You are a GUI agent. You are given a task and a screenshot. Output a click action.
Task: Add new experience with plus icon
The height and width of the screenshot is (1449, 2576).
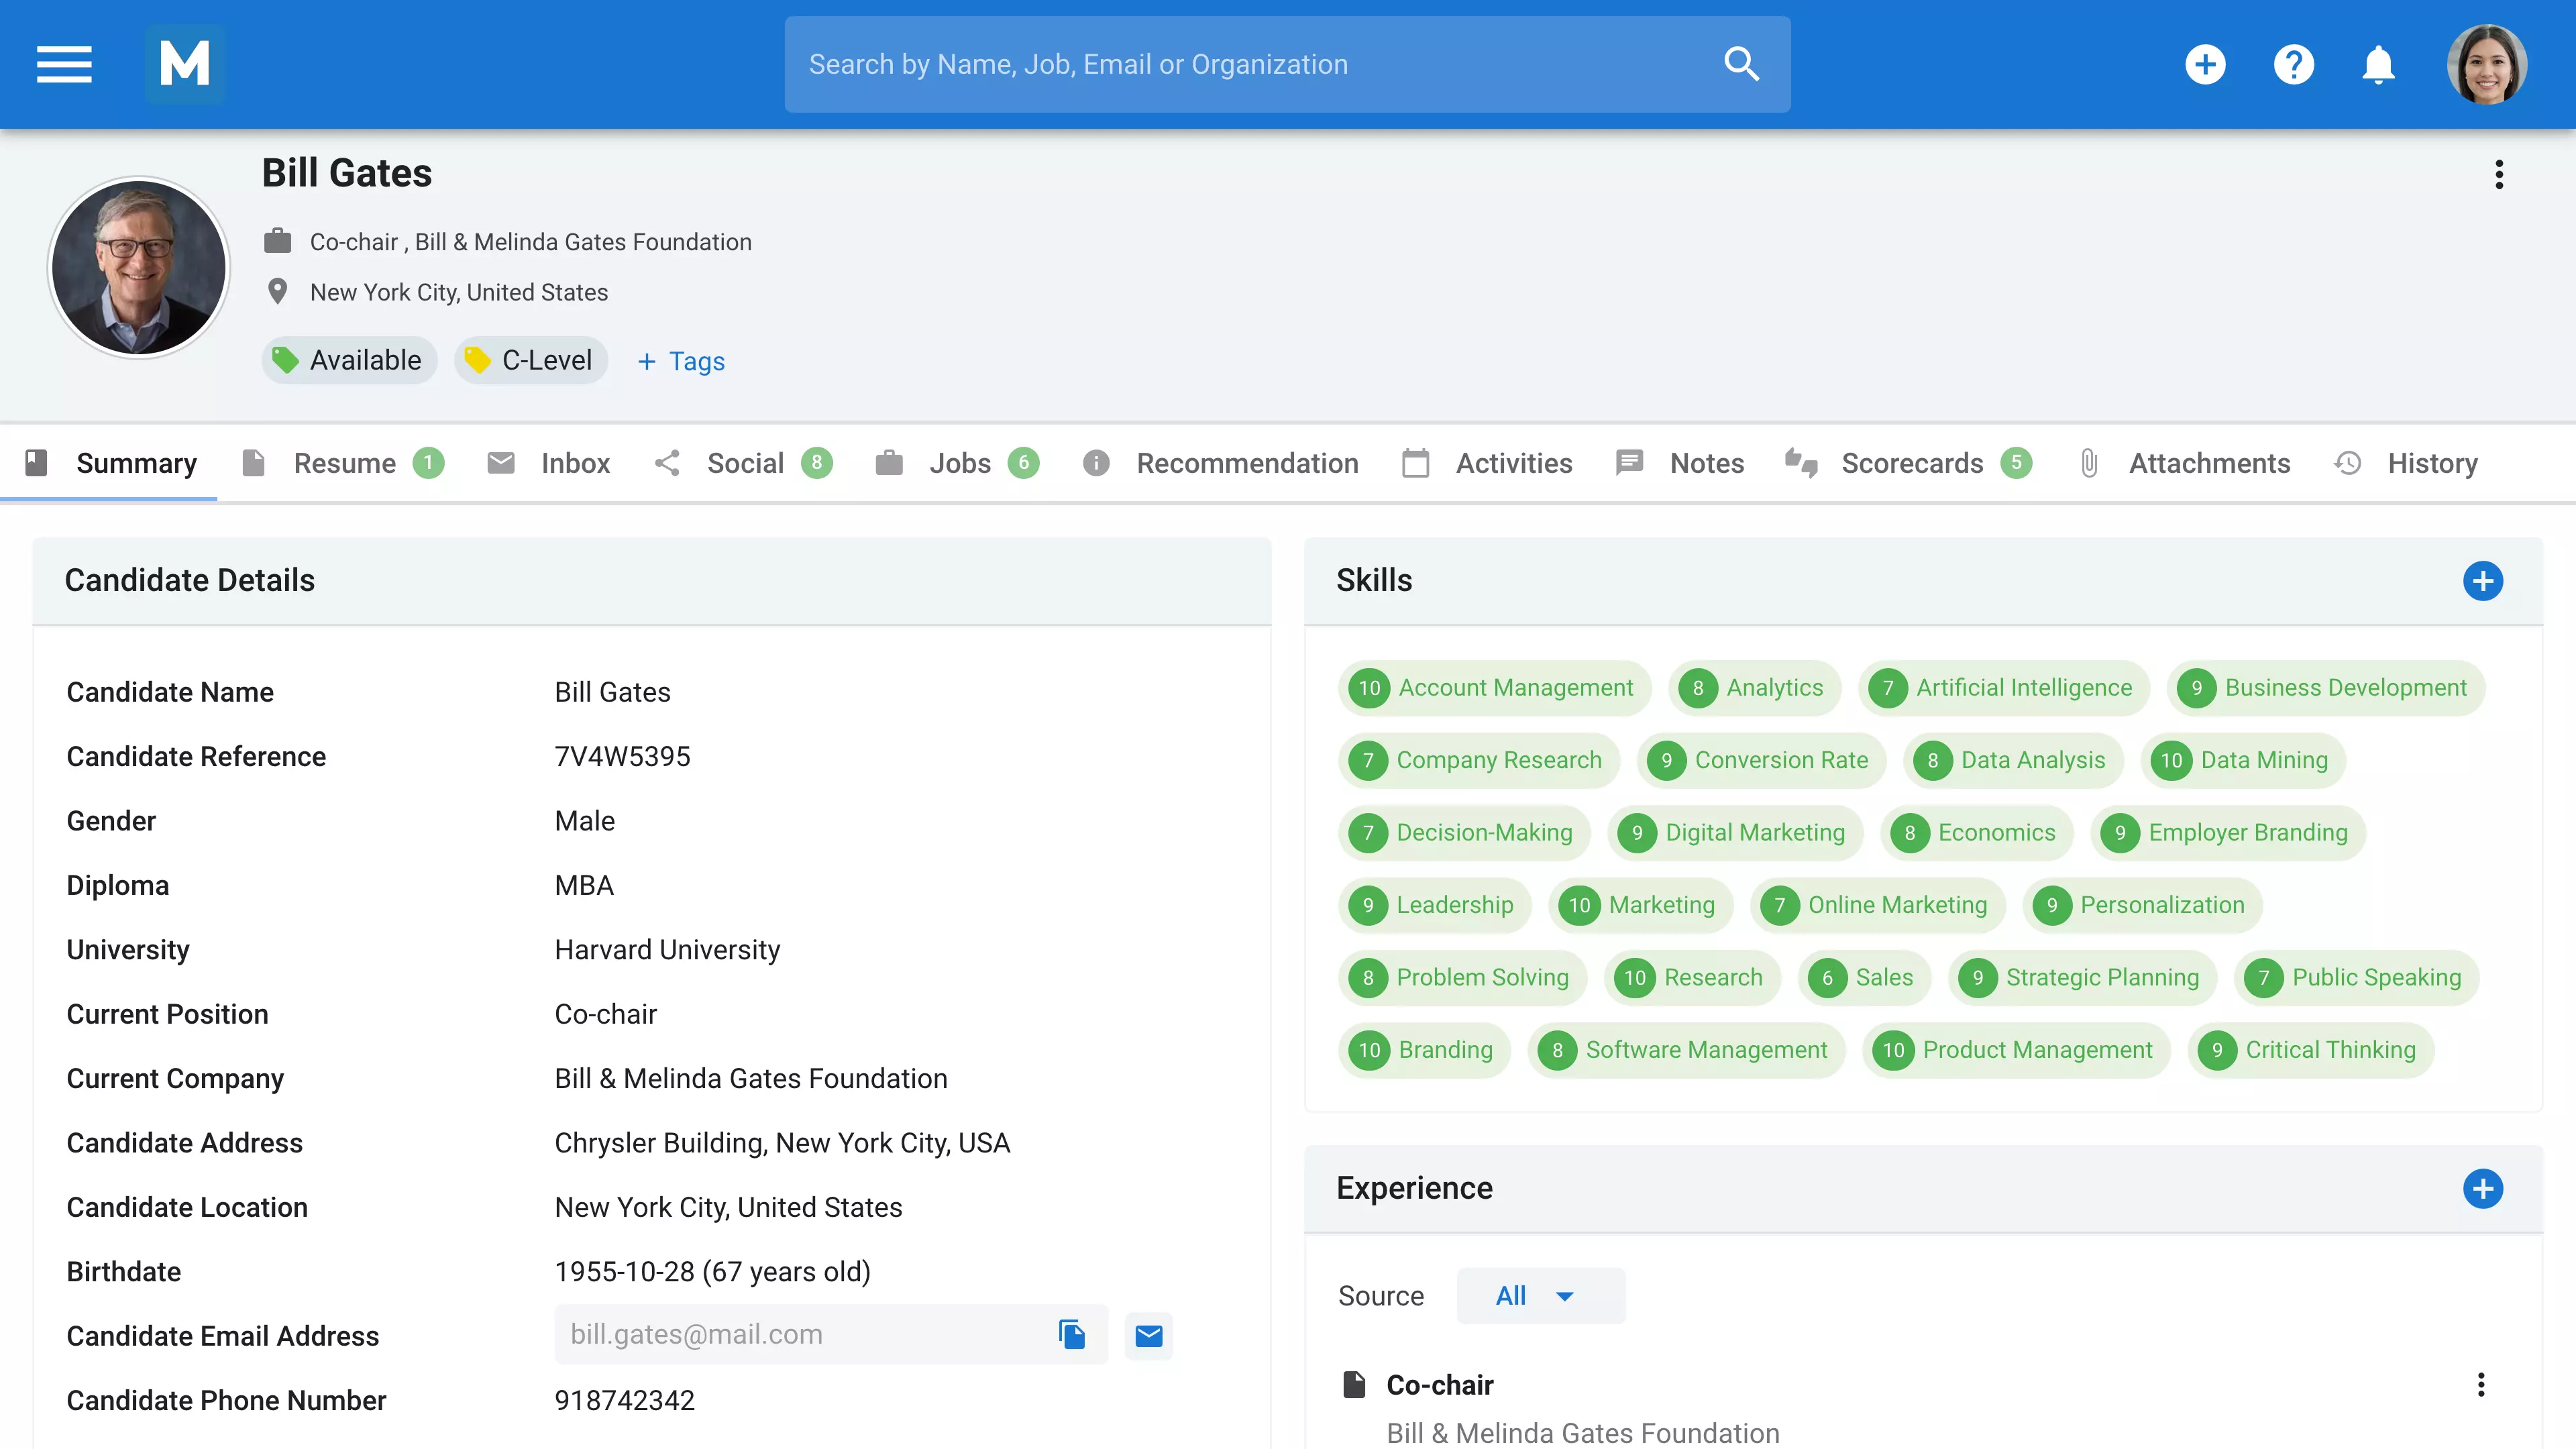[2482, 1188]
